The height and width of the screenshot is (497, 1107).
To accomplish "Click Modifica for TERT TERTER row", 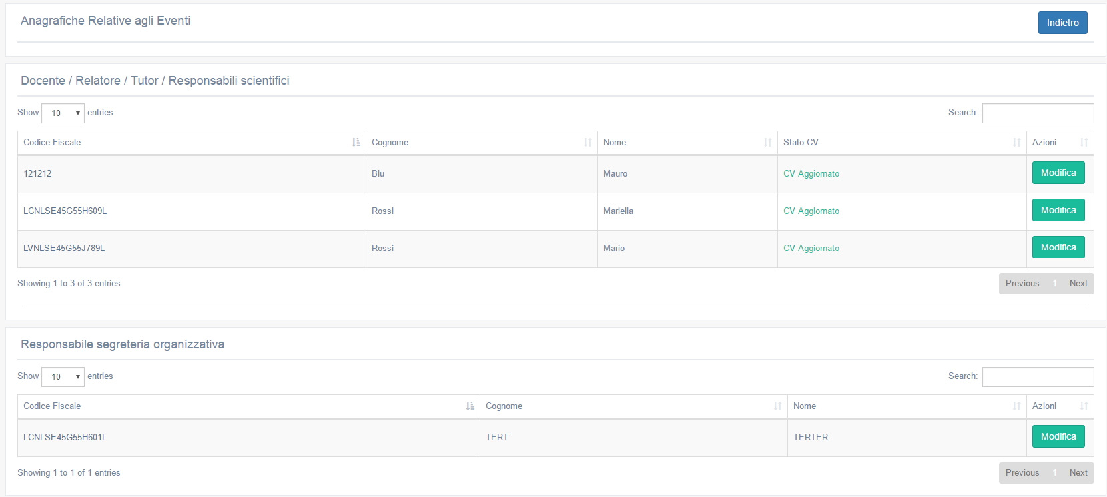I will [1058, 436].
